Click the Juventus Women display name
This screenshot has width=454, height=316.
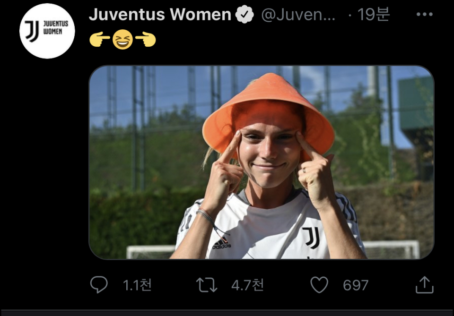[160, 15]
